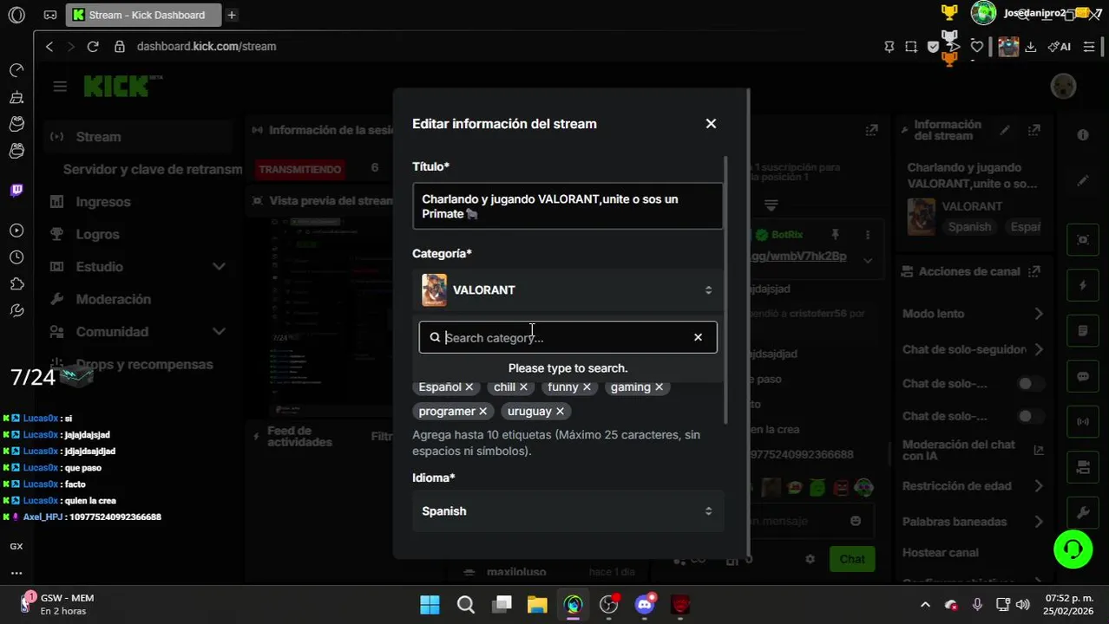The image size is (1109, 624).
Task: Remove the chill tag
Action: [523, 387]
